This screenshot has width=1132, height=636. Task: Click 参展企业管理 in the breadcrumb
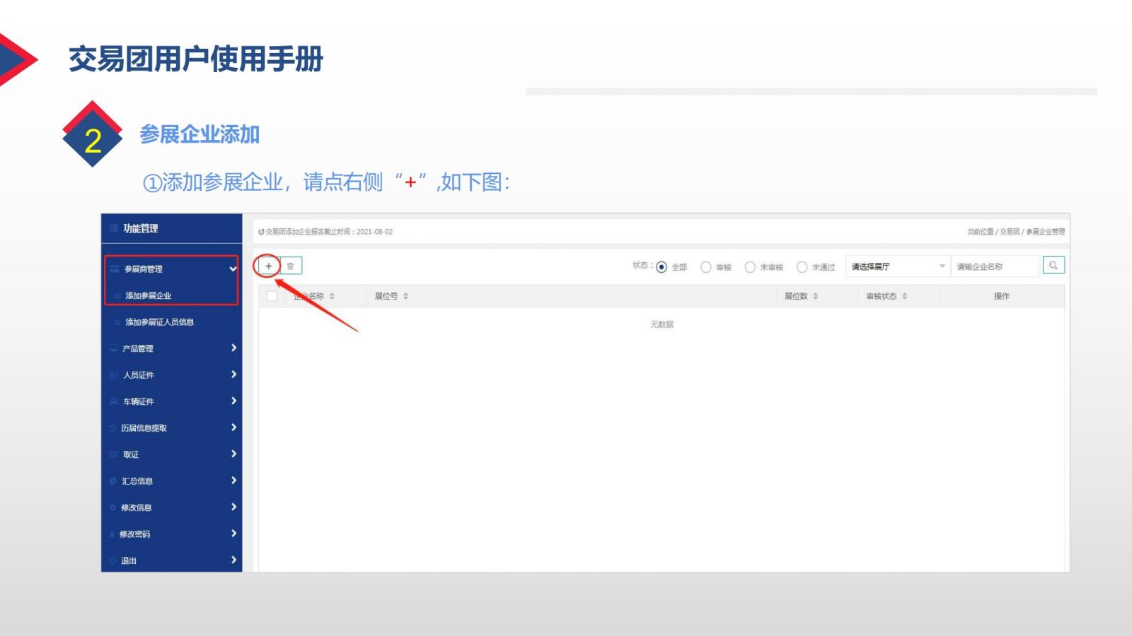point(1046,232)
